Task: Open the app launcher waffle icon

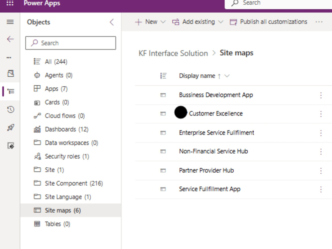Action: coord(10,3)
